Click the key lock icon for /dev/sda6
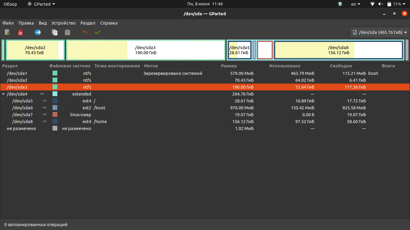 (x=44, y=108)
